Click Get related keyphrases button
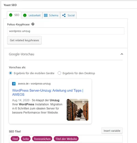Image resolution: width=137 pixels, height=143 pixels. pos(24,40)
